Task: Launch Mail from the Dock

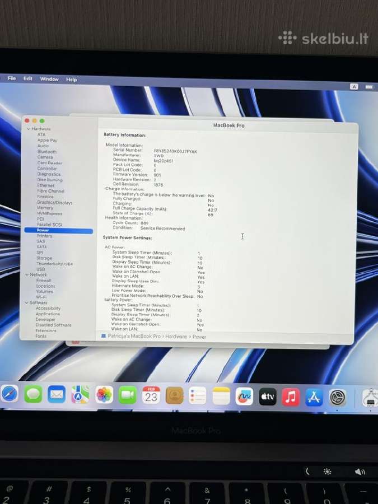Action: coord(57,394)
